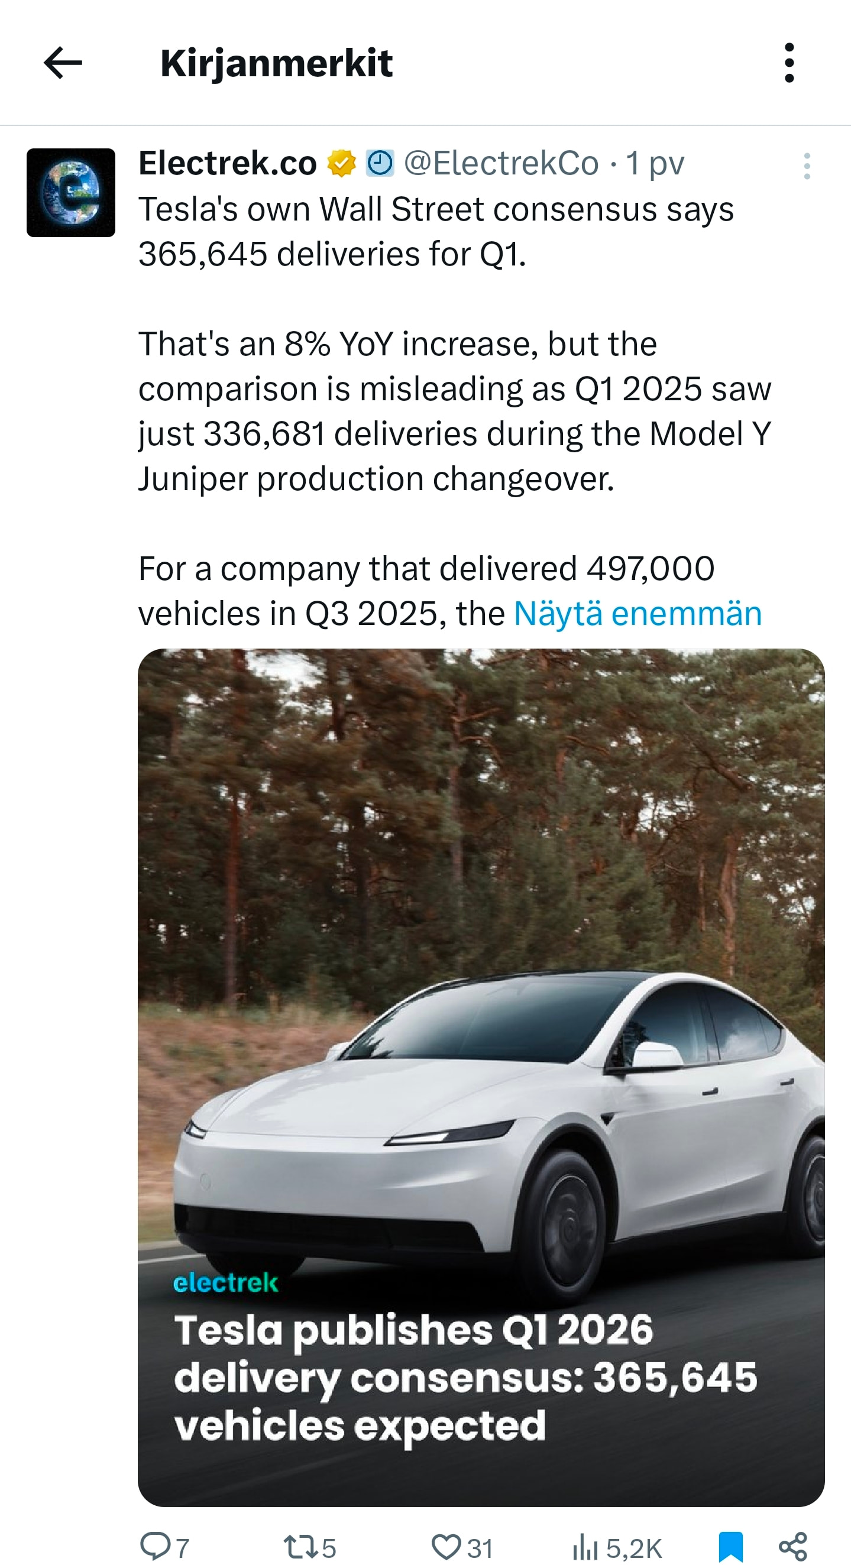Open the Kirjanmerkit overflow menu

point(789,63)
